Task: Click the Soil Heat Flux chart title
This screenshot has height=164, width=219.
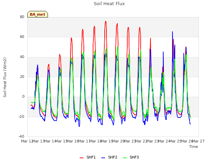Action: pos(109,4)
